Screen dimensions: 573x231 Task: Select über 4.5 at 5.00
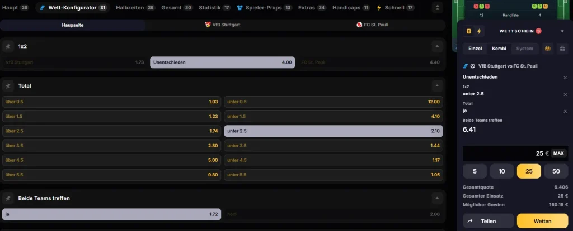[x=111, y=160]
